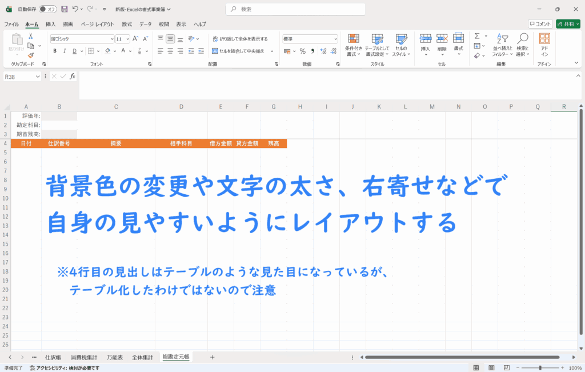Toggle the 自動保存 autosave switch
This screenshot has width=585, height=372.
point(48,9)
